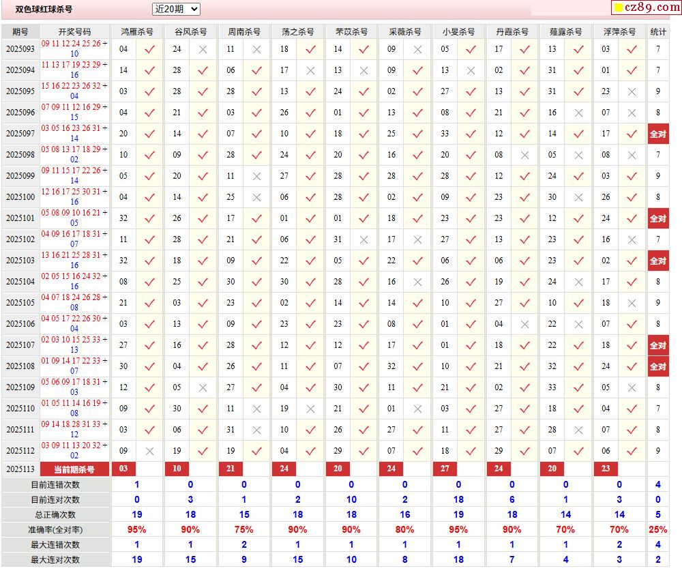This screenshot has width=682, height=573.
Task: Click the gray X mark for 荡之杀号 in row 2025094
Action: [x=310, y=70]
